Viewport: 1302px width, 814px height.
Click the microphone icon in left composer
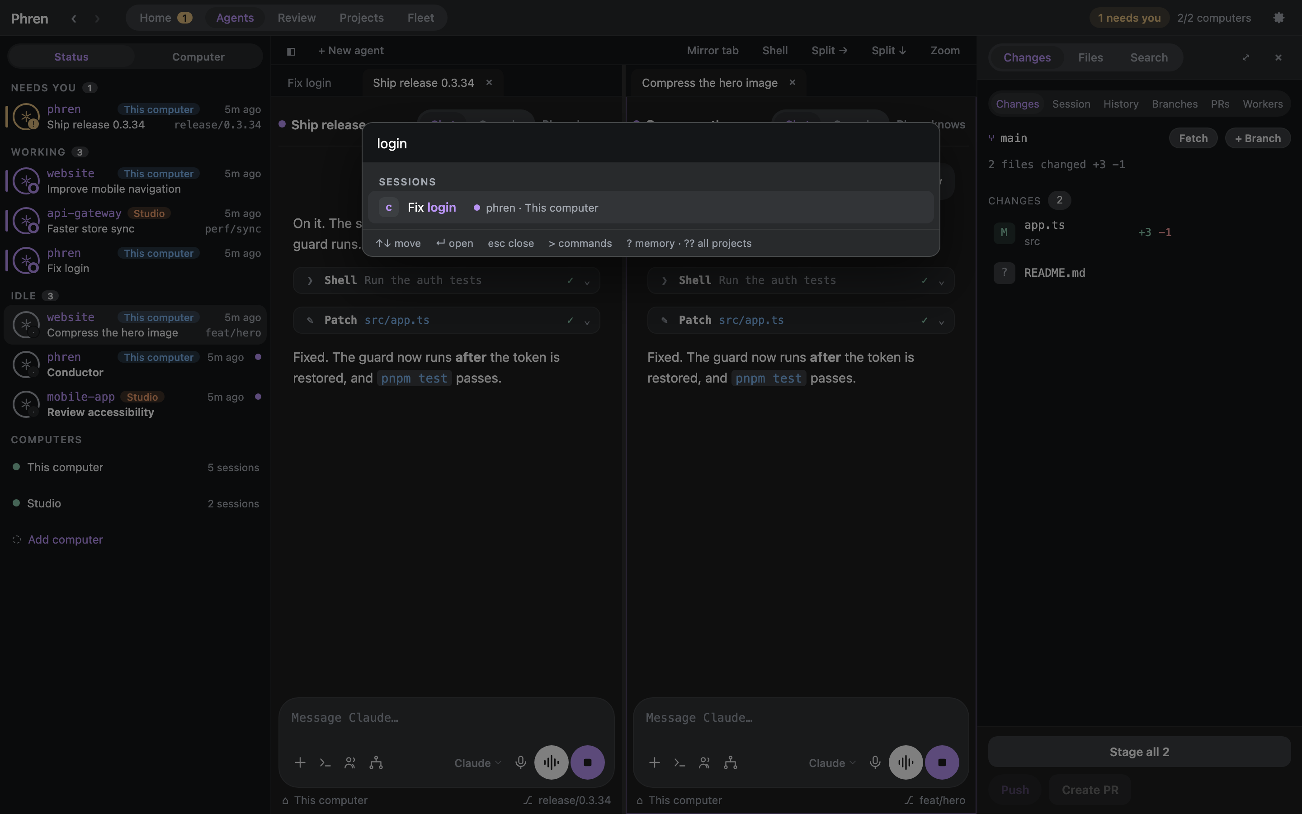coord(520,762)
